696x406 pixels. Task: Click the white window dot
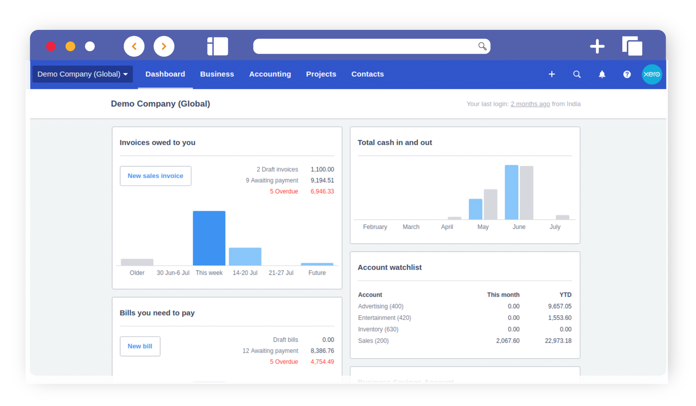[x=90, y=46]
